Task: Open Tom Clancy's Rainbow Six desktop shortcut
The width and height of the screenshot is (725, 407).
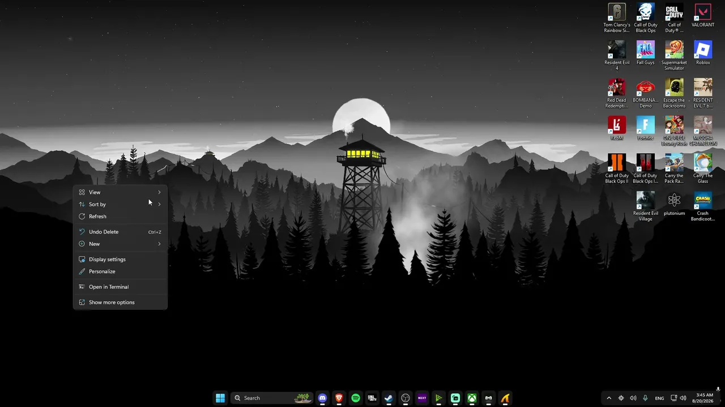Action: [x=617, y=18]
